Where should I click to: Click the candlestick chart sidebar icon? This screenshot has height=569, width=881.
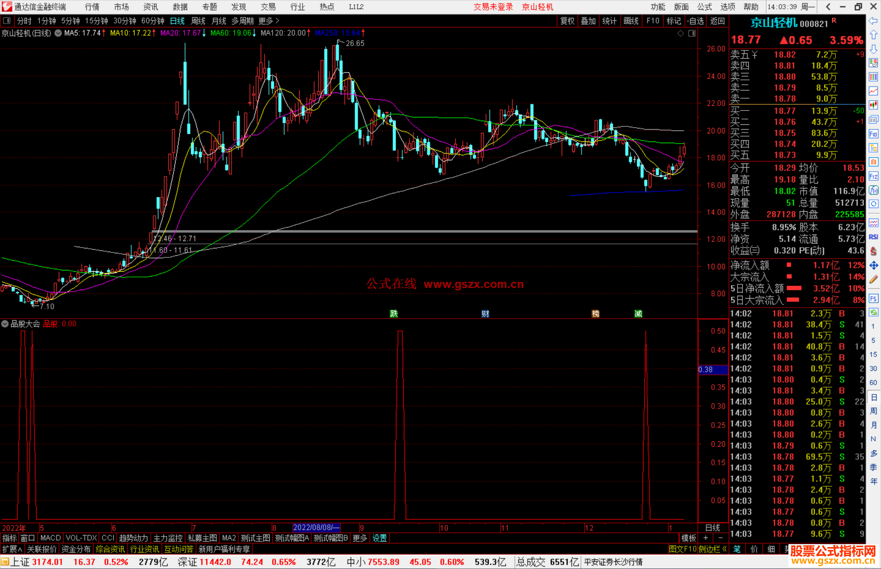tap(873, 105)
